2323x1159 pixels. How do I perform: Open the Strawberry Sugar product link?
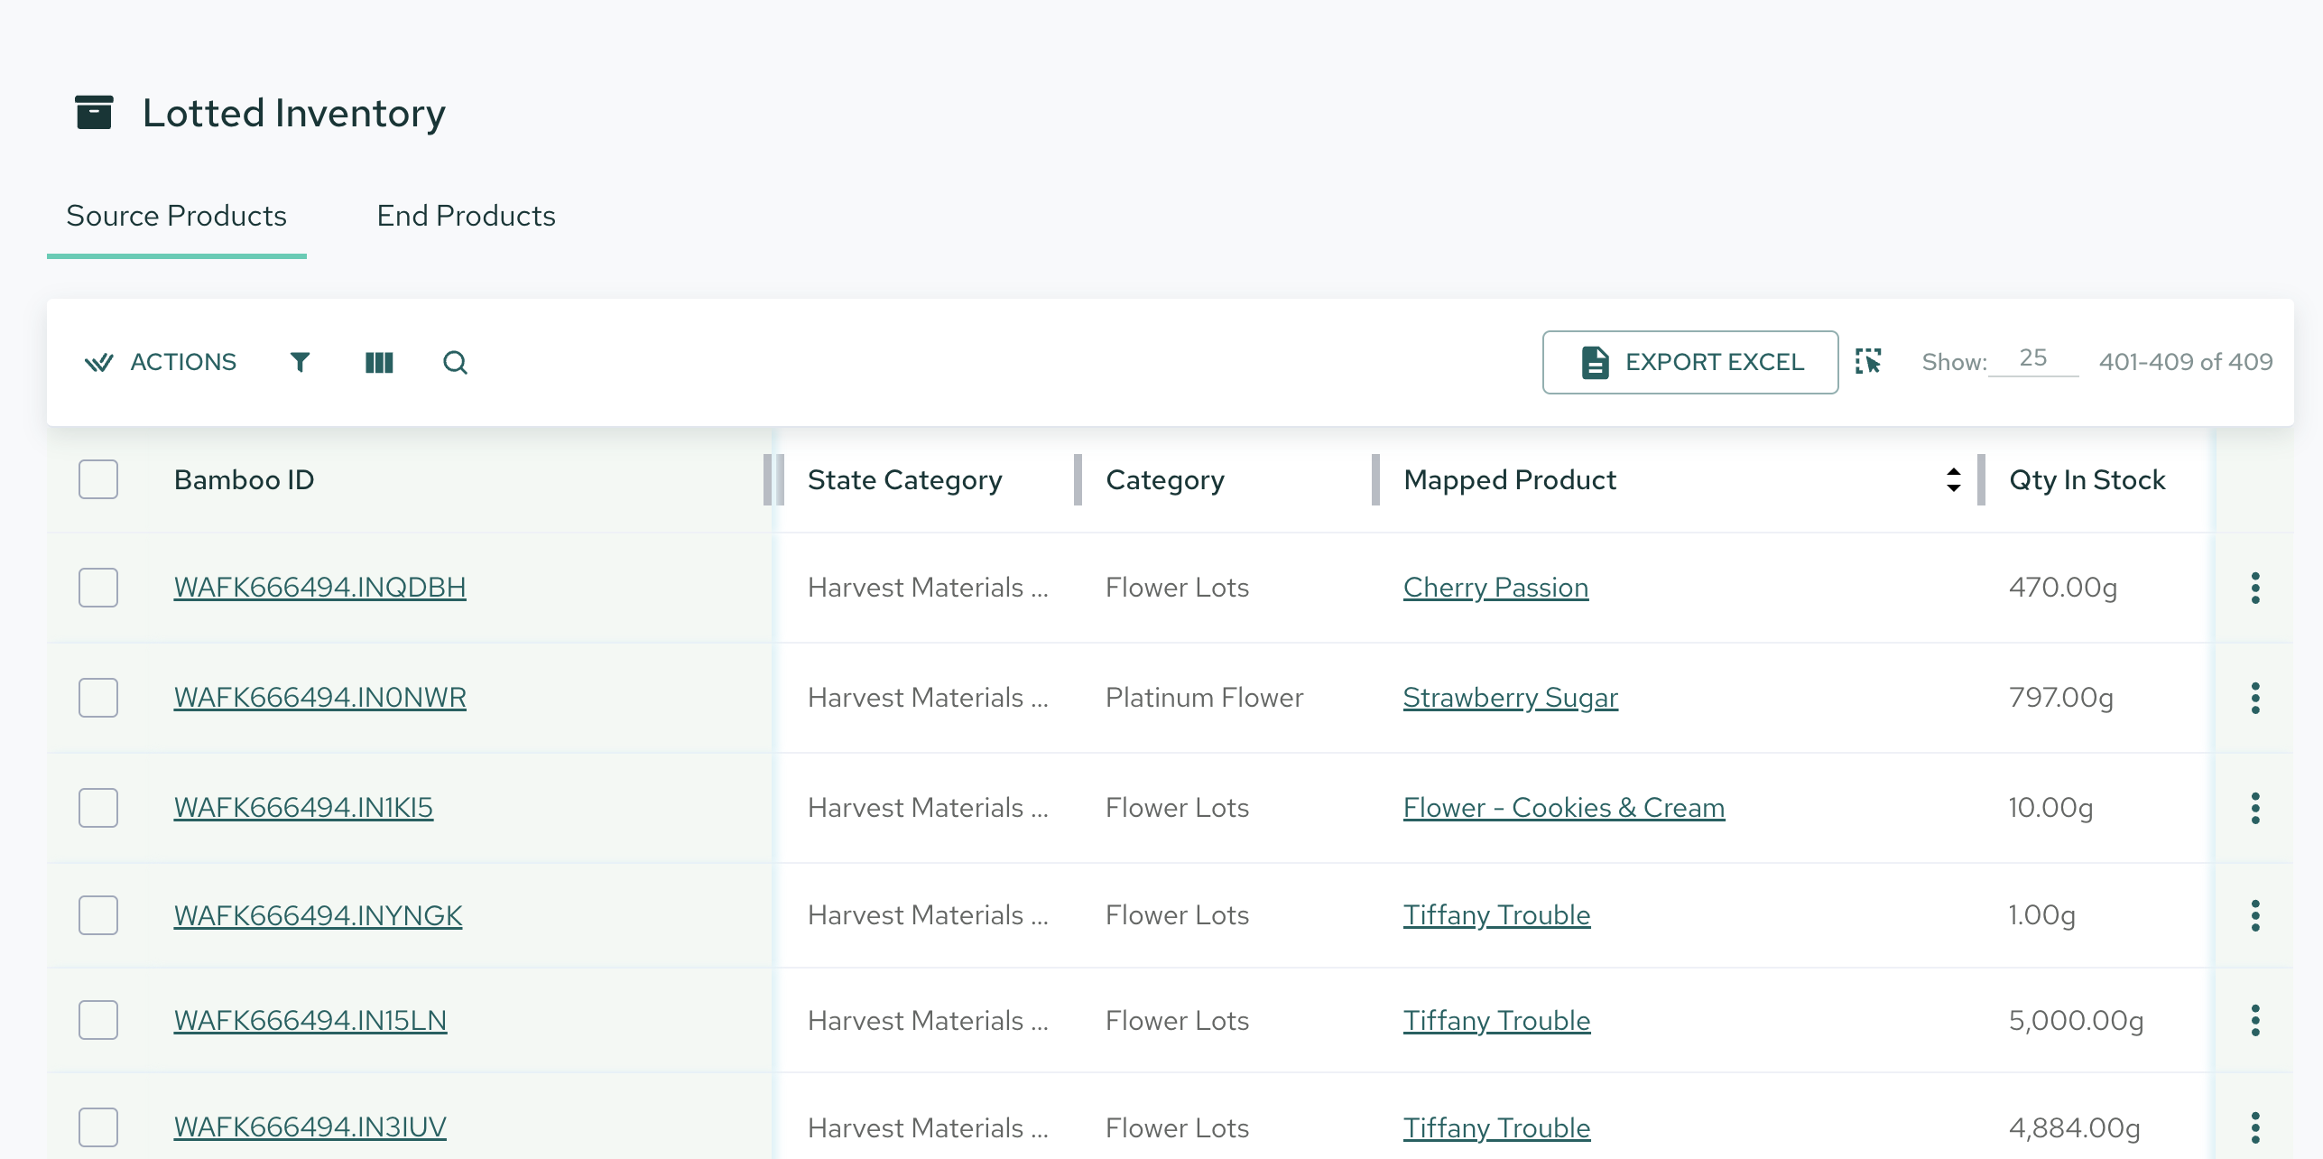click(x=1511, y=698)
